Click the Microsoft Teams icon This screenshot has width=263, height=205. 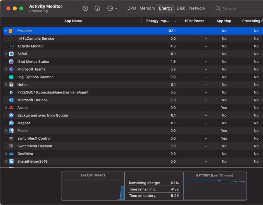(11, 69)
